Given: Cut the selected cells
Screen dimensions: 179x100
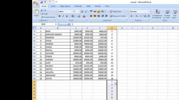Looking at the screenshot, I should coord(44,10).
